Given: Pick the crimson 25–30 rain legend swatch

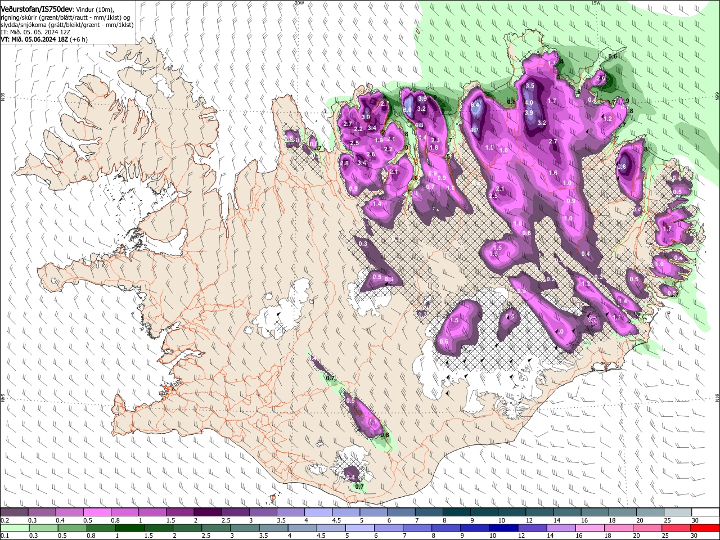Looking at the screenshot, I should pos(677,528).
